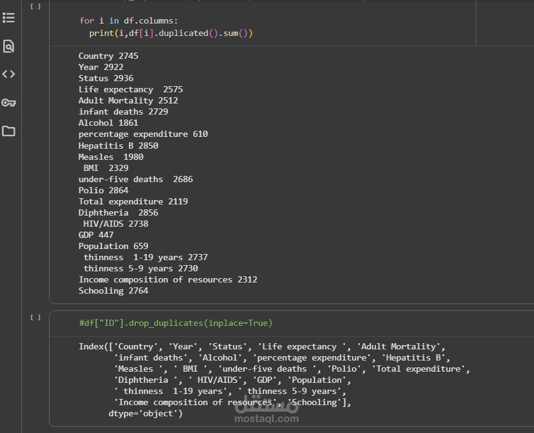534x433 pixels.
Task: Click the 'Schooling 2764' output line
Action: (113, 291)
